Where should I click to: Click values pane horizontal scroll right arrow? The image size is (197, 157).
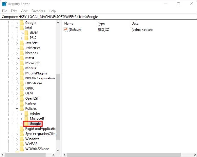tap(195, 155)
